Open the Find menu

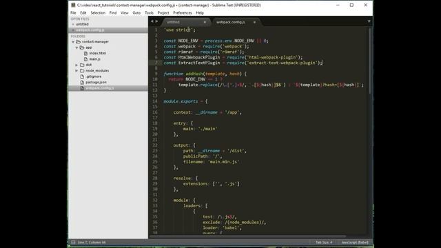click(113, 13)
